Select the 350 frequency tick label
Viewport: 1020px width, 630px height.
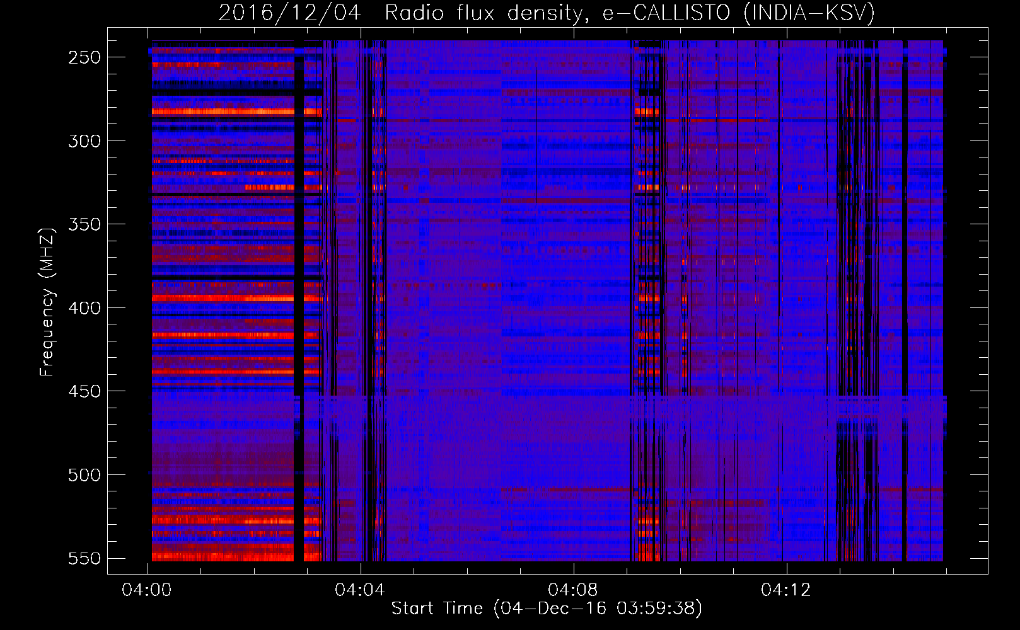[x=84, y=224]
